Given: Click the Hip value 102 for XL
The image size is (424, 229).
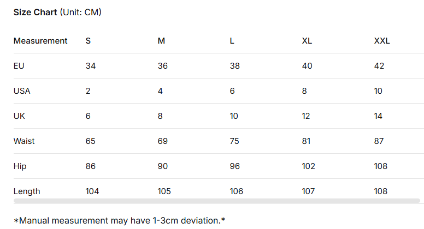Looking at the screenshot, I should [x=309, y=166].
